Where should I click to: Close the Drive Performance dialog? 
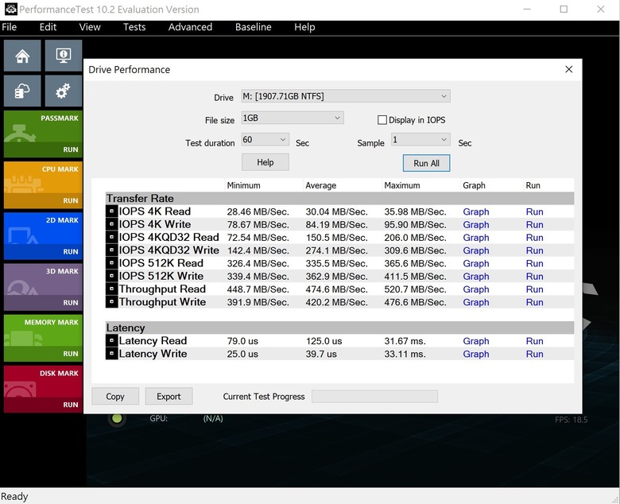coord(568,69)
